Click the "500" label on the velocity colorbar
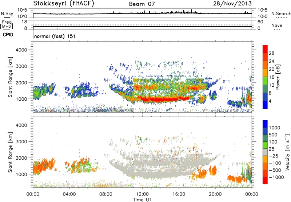This screenshot has width=291, height=202. click(x=273, y=135)
